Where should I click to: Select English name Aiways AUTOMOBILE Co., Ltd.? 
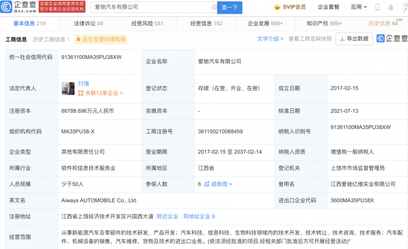click(99, 200)
